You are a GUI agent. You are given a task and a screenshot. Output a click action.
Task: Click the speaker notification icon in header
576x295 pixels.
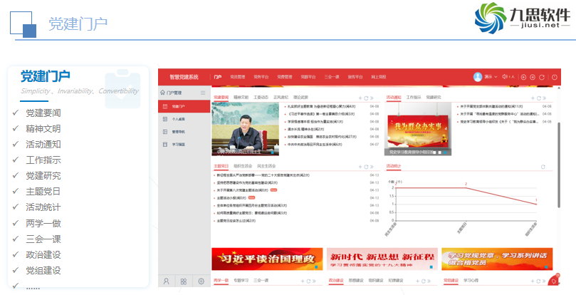coord(504,76)
